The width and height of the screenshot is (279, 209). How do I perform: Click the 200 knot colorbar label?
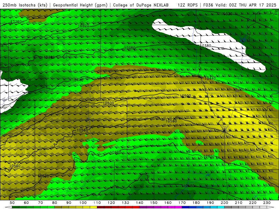point(224,203)
